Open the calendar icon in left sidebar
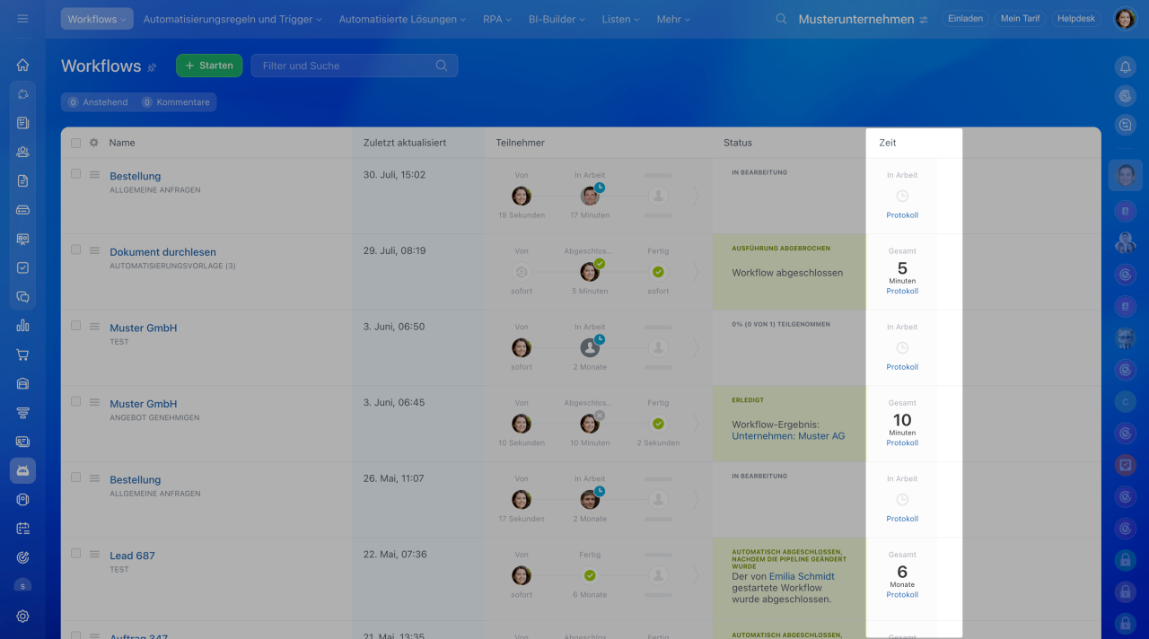The image size is (1149, 639). point(22,529)
